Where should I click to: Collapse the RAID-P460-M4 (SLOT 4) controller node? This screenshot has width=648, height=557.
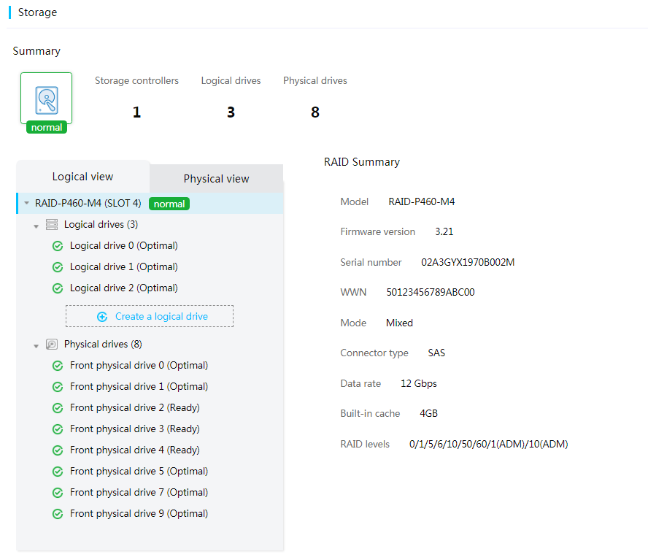pos(26,203)
